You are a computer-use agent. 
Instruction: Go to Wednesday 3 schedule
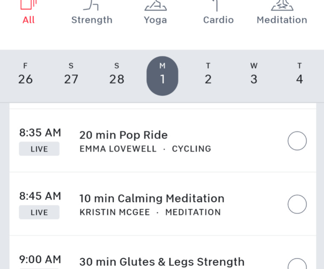tap(254, 74)
